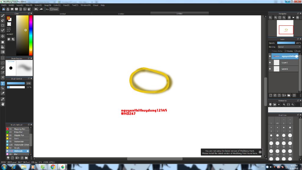The height and width of the screenshot is (170, 302).
Task: Toggle the Clipping checkbox
Action: coord(285,51)
